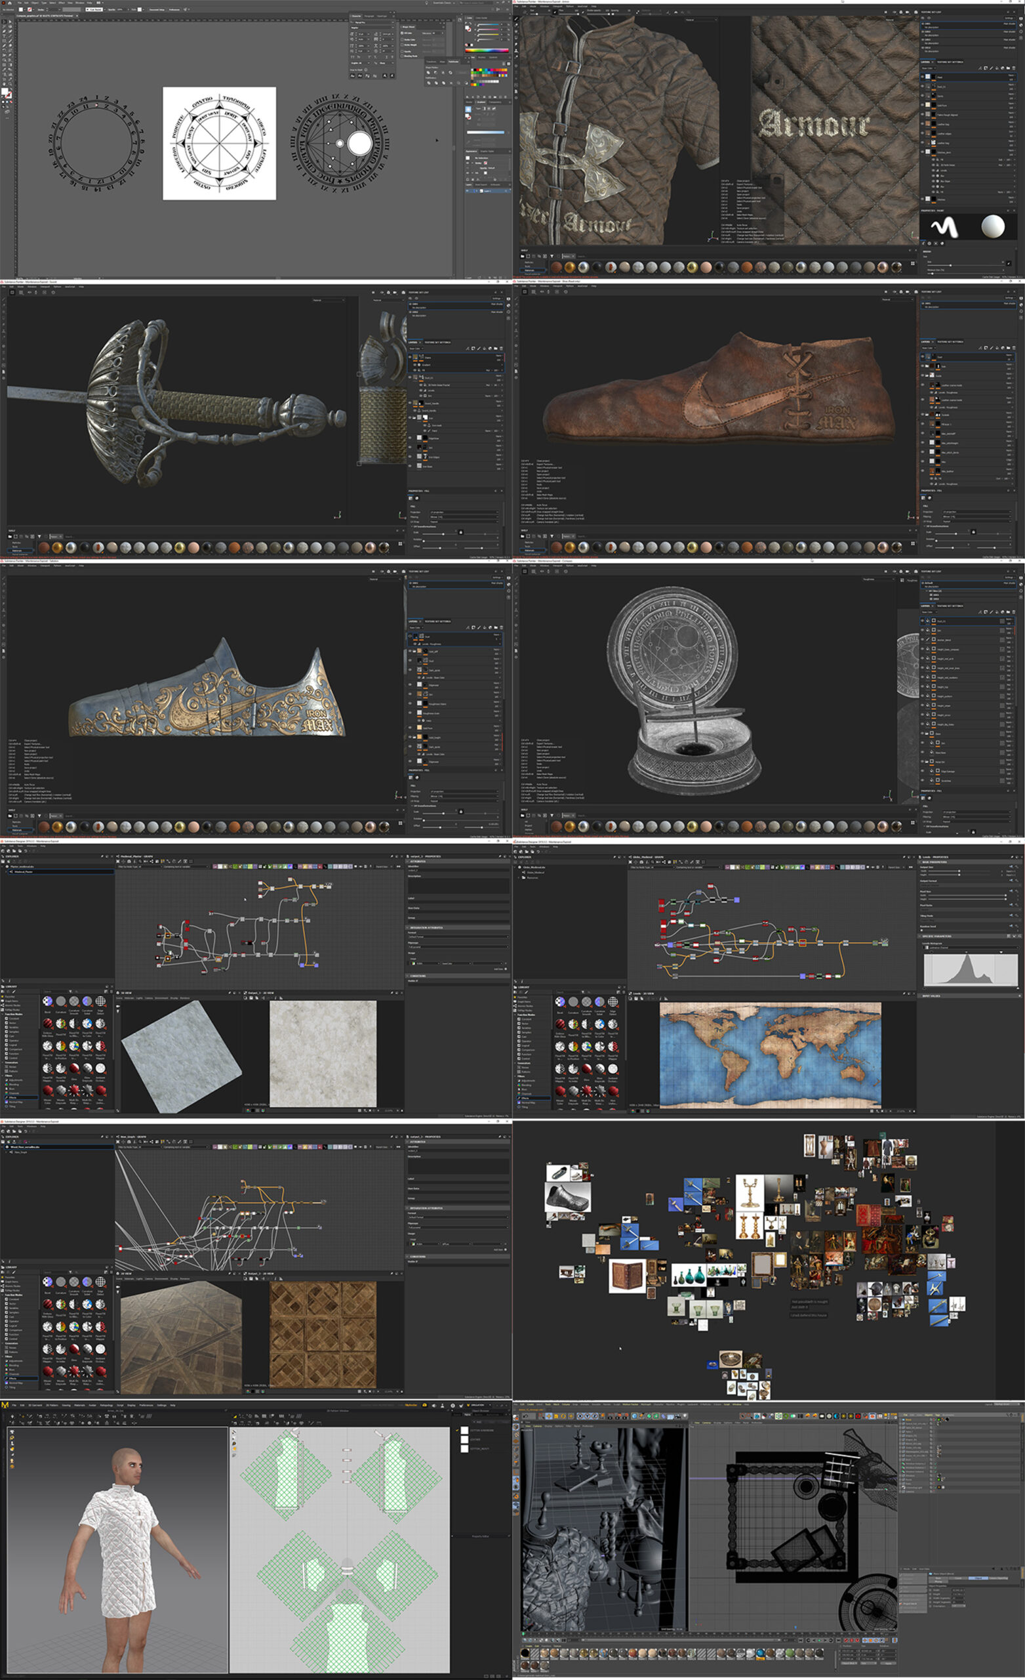Image resolution: width=1025 pixels, height=1680 pixels.
Task: Click the blue gradient bar in Illustrator's Gradient panel
Action: [x=485, y=133]
